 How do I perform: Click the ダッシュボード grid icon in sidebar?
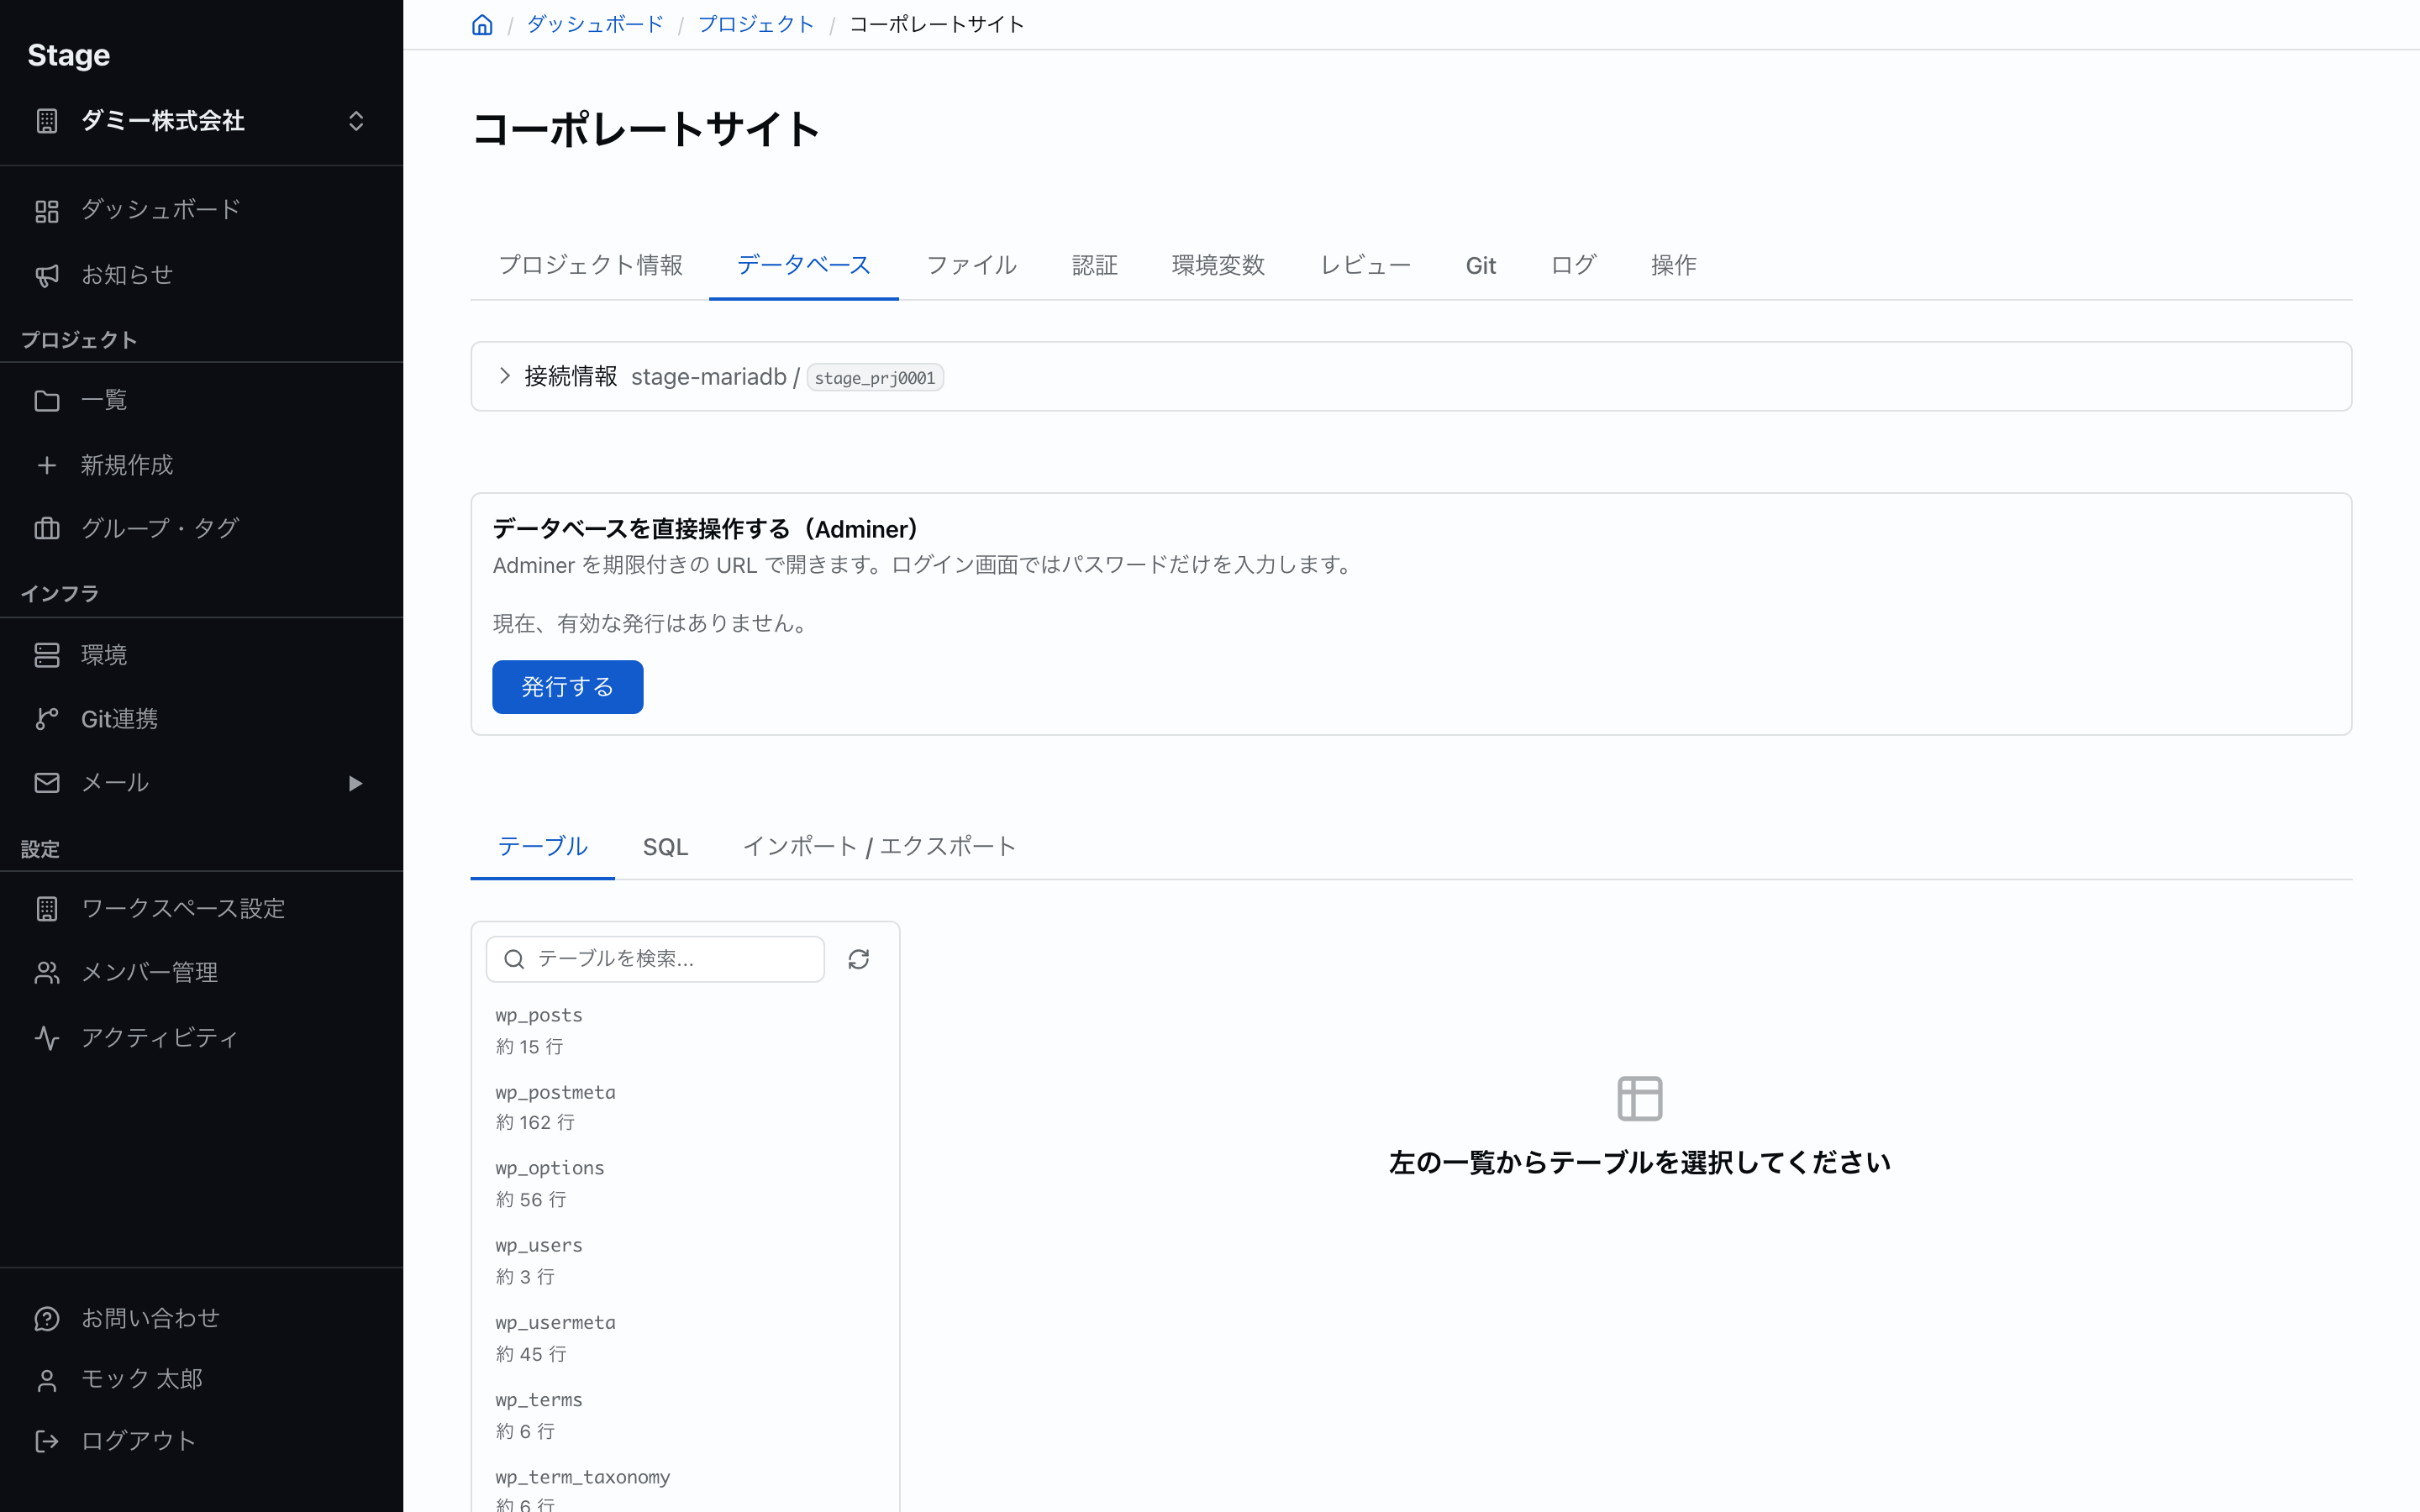tap(47, 211)
